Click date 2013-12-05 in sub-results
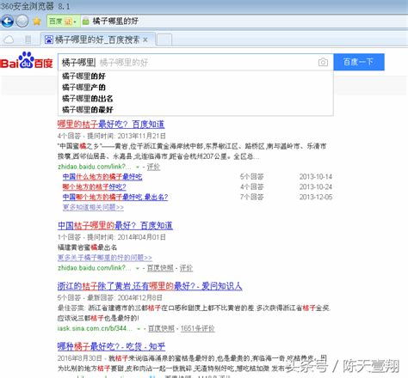Screen dimensions: 408x378 point(316,197)
